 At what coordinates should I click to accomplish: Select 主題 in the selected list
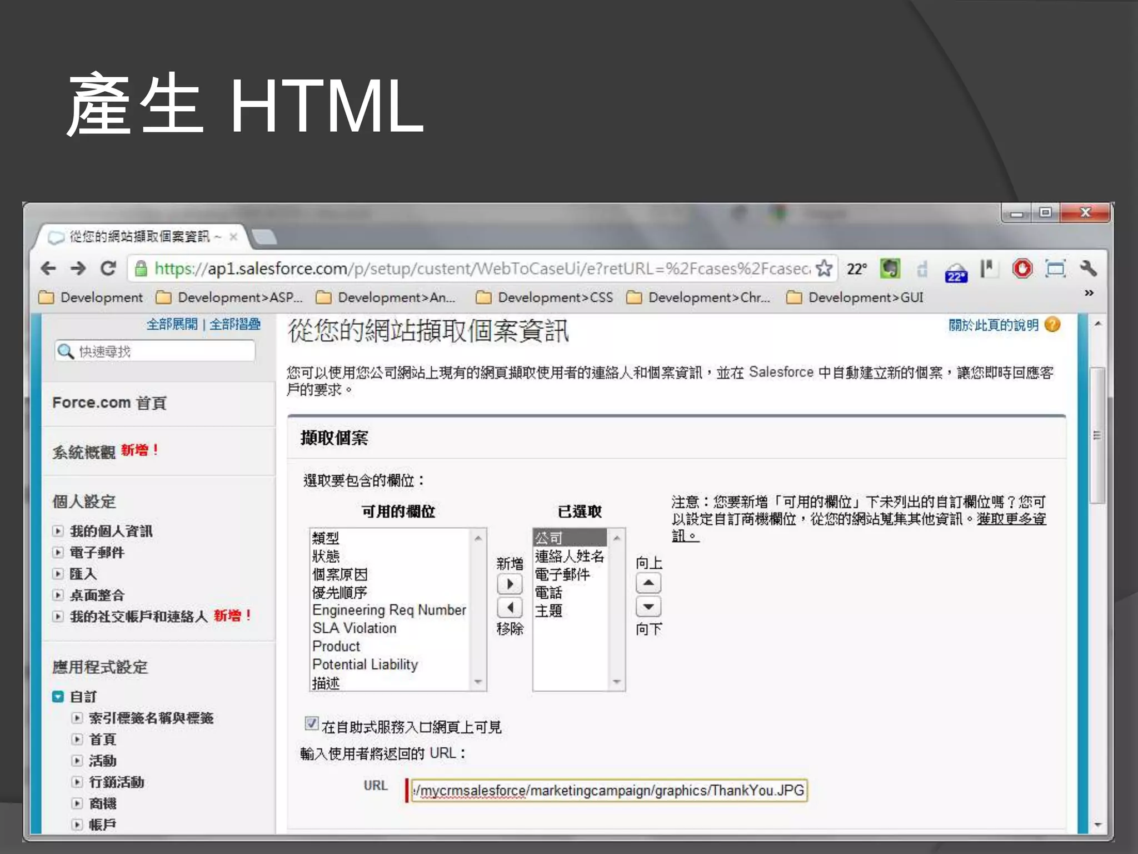click(x=570, y=611)
